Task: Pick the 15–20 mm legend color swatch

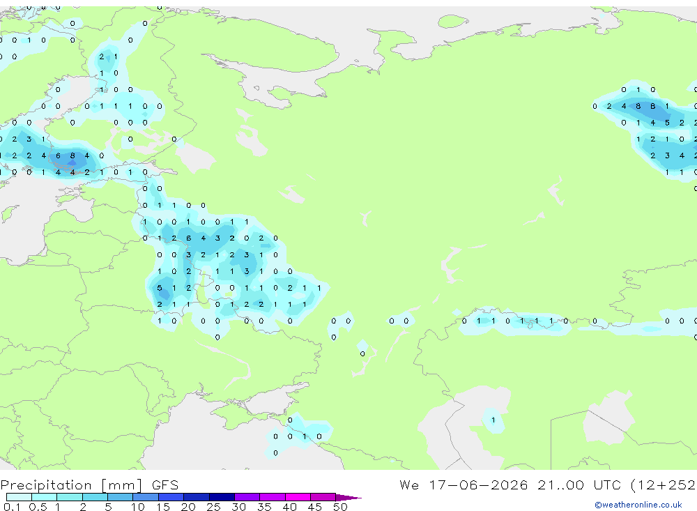Action: pyautogui.click(x=171, y=497)
